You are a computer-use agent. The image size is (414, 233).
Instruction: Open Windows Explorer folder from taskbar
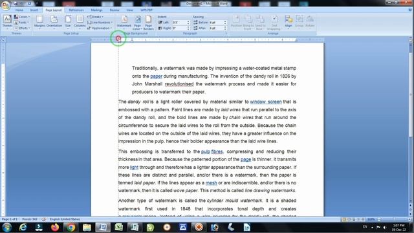[87, 227]
